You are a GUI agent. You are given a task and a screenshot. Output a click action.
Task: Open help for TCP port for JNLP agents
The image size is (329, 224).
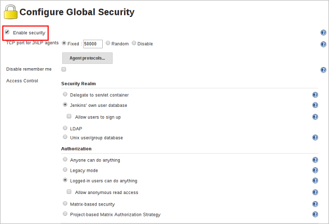point(323,44)
